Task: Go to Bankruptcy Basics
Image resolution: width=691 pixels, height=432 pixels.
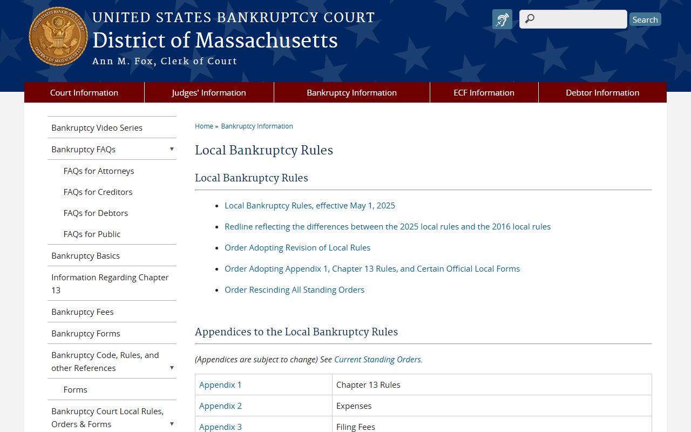Action: click(85, 255)
